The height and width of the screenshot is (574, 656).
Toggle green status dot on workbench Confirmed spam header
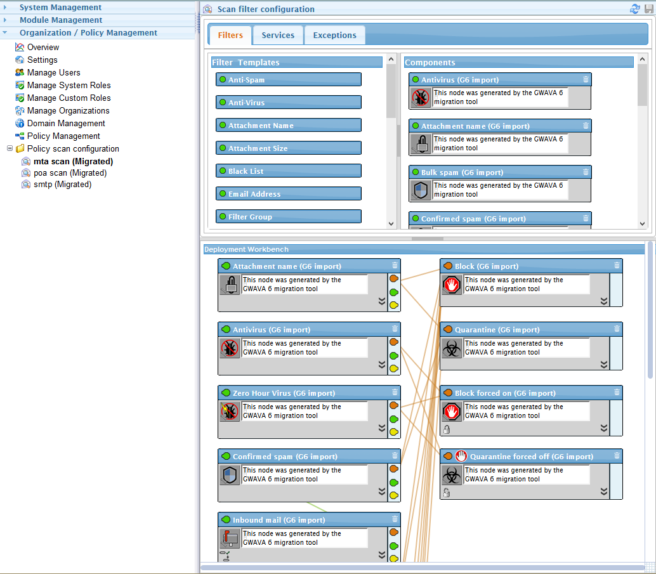tap(226, 457)
